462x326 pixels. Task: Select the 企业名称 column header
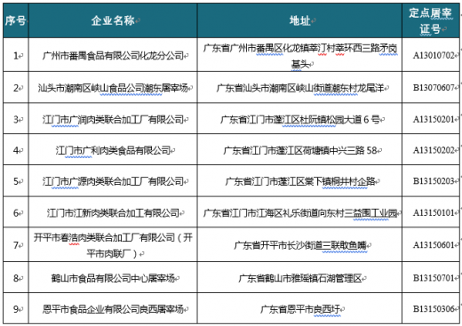113,20
